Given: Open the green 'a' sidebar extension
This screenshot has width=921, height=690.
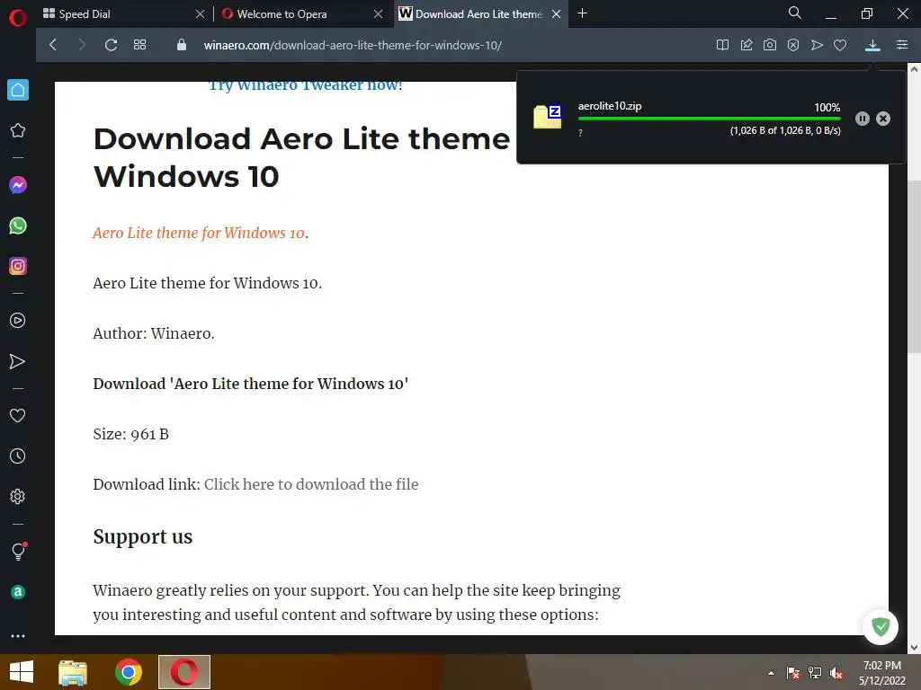Looking at the screenshot, I should point(18,591).
